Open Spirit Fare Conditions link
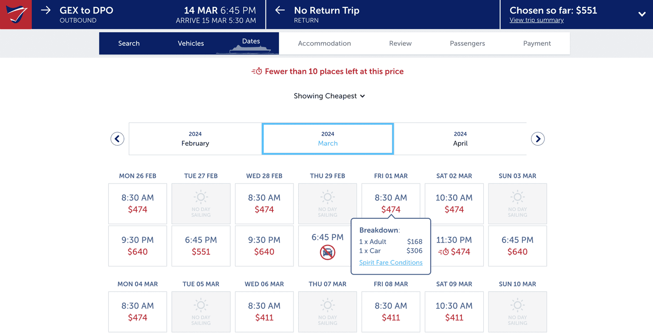The height and width of the screenshot is (333, 653). tap(390, 263)
